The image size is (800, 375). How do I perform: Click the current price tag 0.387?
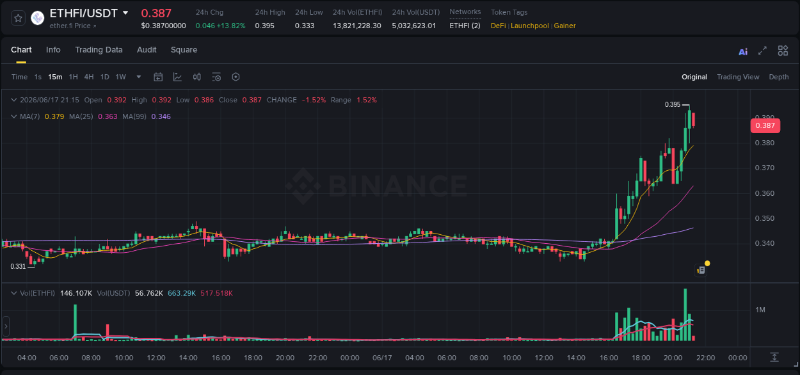pos(765,125)
